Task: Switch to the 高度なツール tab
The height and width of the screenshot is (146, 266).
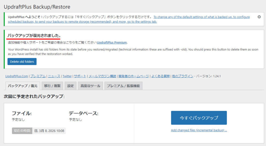Action: (x=90, y=86)
